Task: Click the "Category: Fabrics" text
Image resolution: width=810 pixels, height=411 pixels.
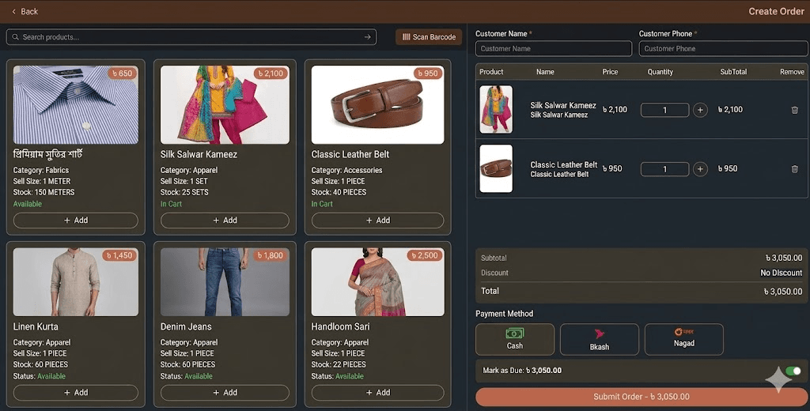Action: coord(41,170)
